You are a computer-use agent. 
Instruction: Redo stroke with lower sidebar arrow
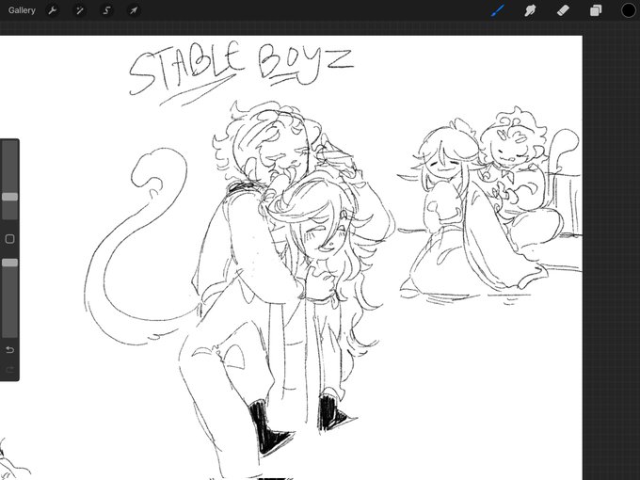(x=9, y=369)
